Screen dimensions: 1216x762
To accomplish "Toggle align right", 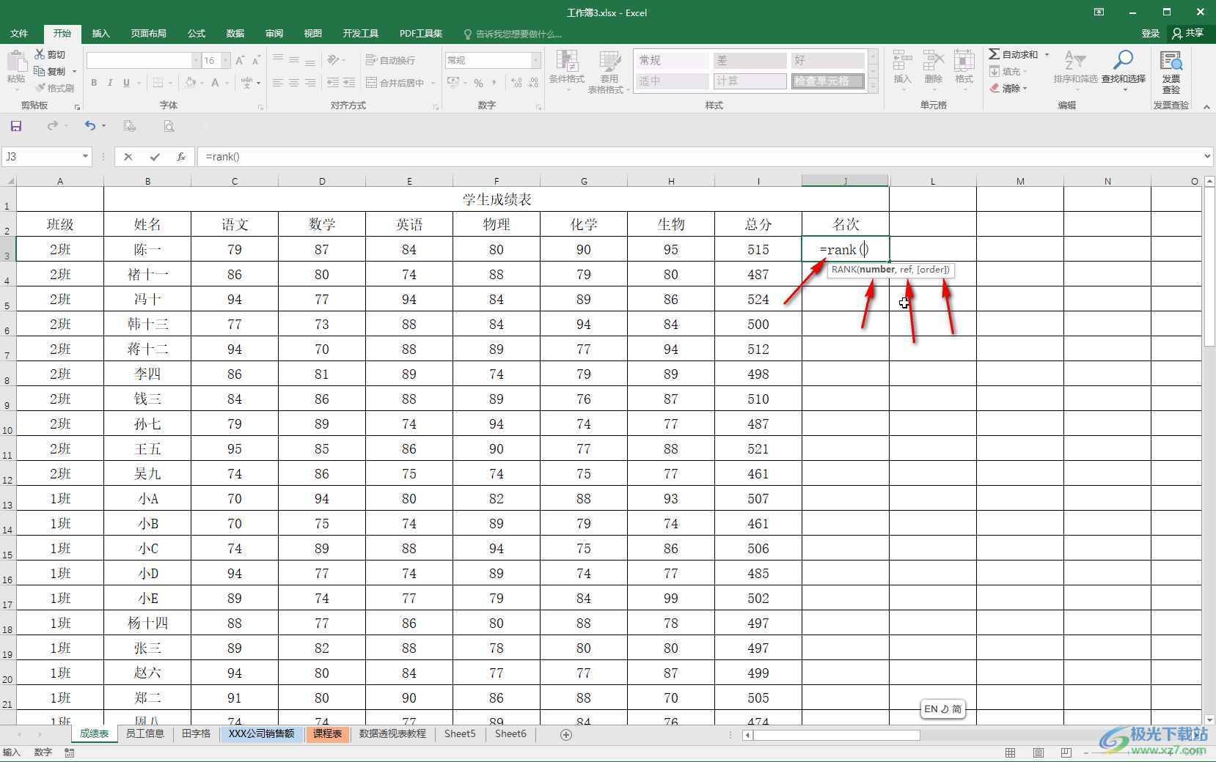I will (310, 83).
